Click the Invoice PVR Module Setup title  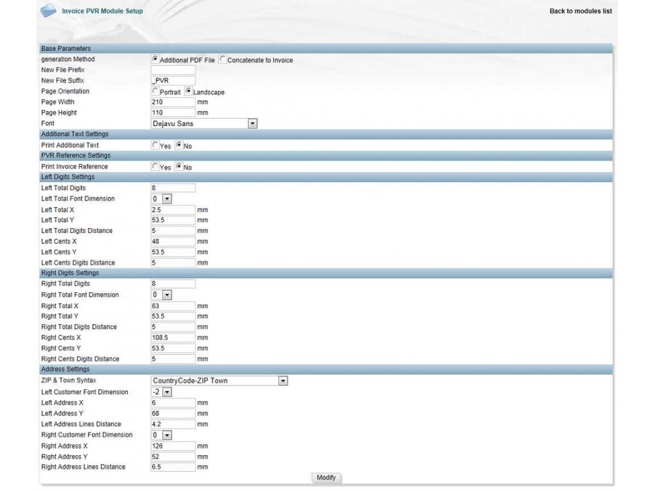tap(102, 12)
